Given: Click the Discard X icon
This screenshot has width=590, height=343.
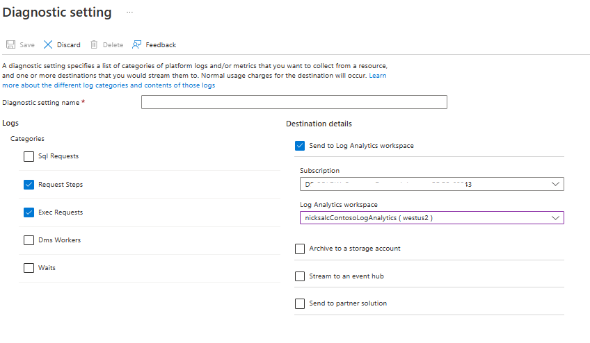Looking at the screenshot, I should [48, 44].
